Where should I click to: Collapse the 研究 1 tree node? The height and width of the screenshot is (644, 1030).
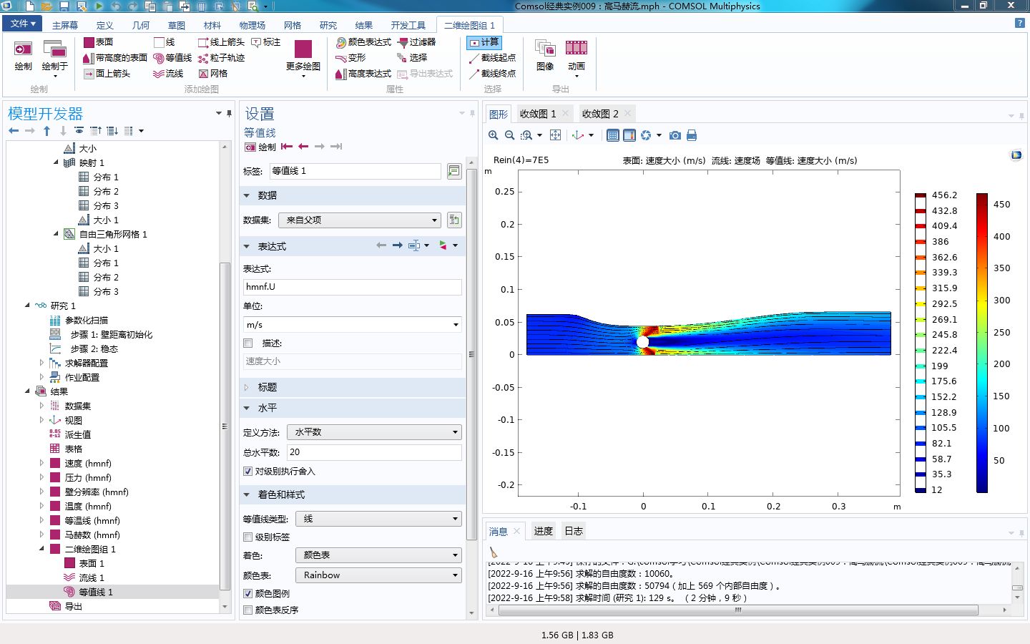[x=27, y=306]
